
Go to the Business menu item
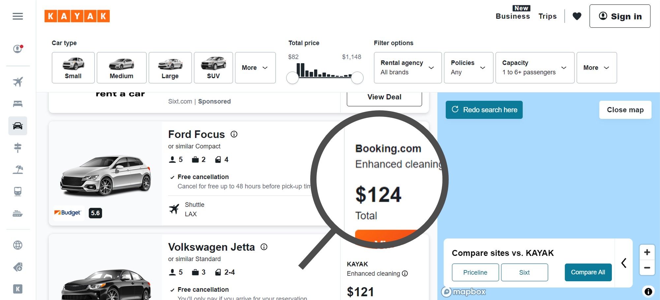pos(513,16)
